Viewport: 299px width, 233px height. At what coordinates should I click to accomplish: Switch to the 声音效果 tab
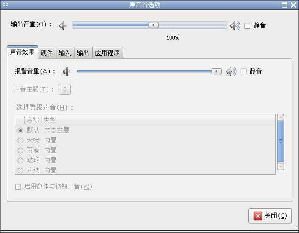tap(22, 52)
